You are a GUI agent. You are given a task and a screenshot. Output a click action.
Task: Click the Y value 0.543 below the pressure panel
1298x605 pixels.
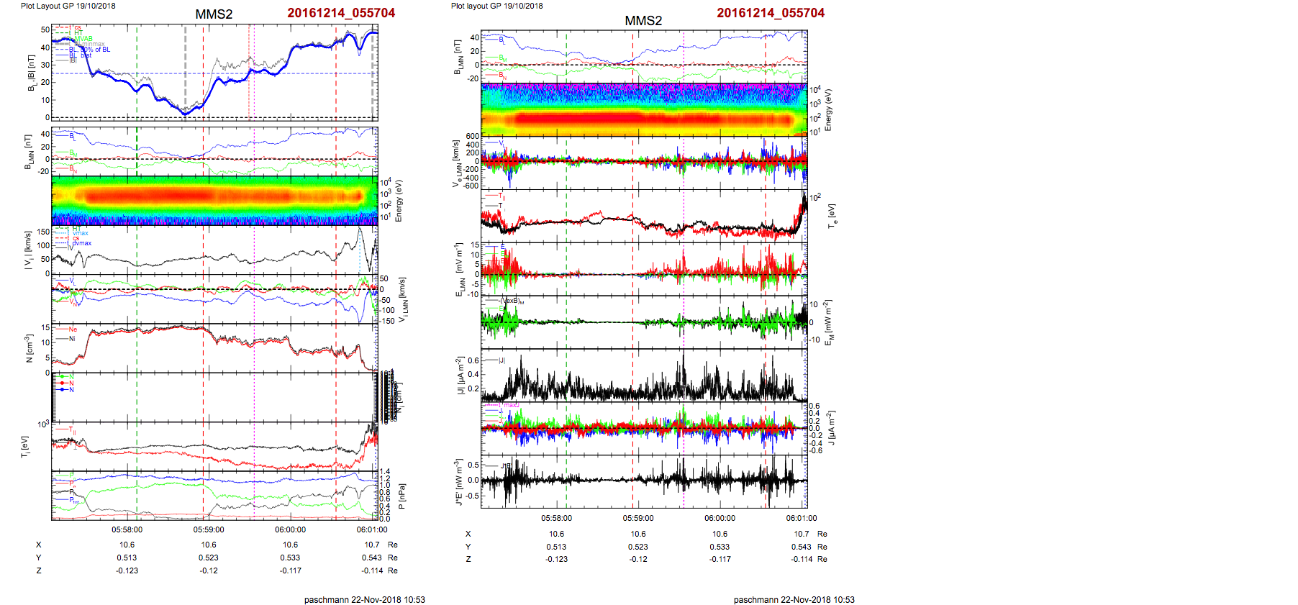pos(371,558)
